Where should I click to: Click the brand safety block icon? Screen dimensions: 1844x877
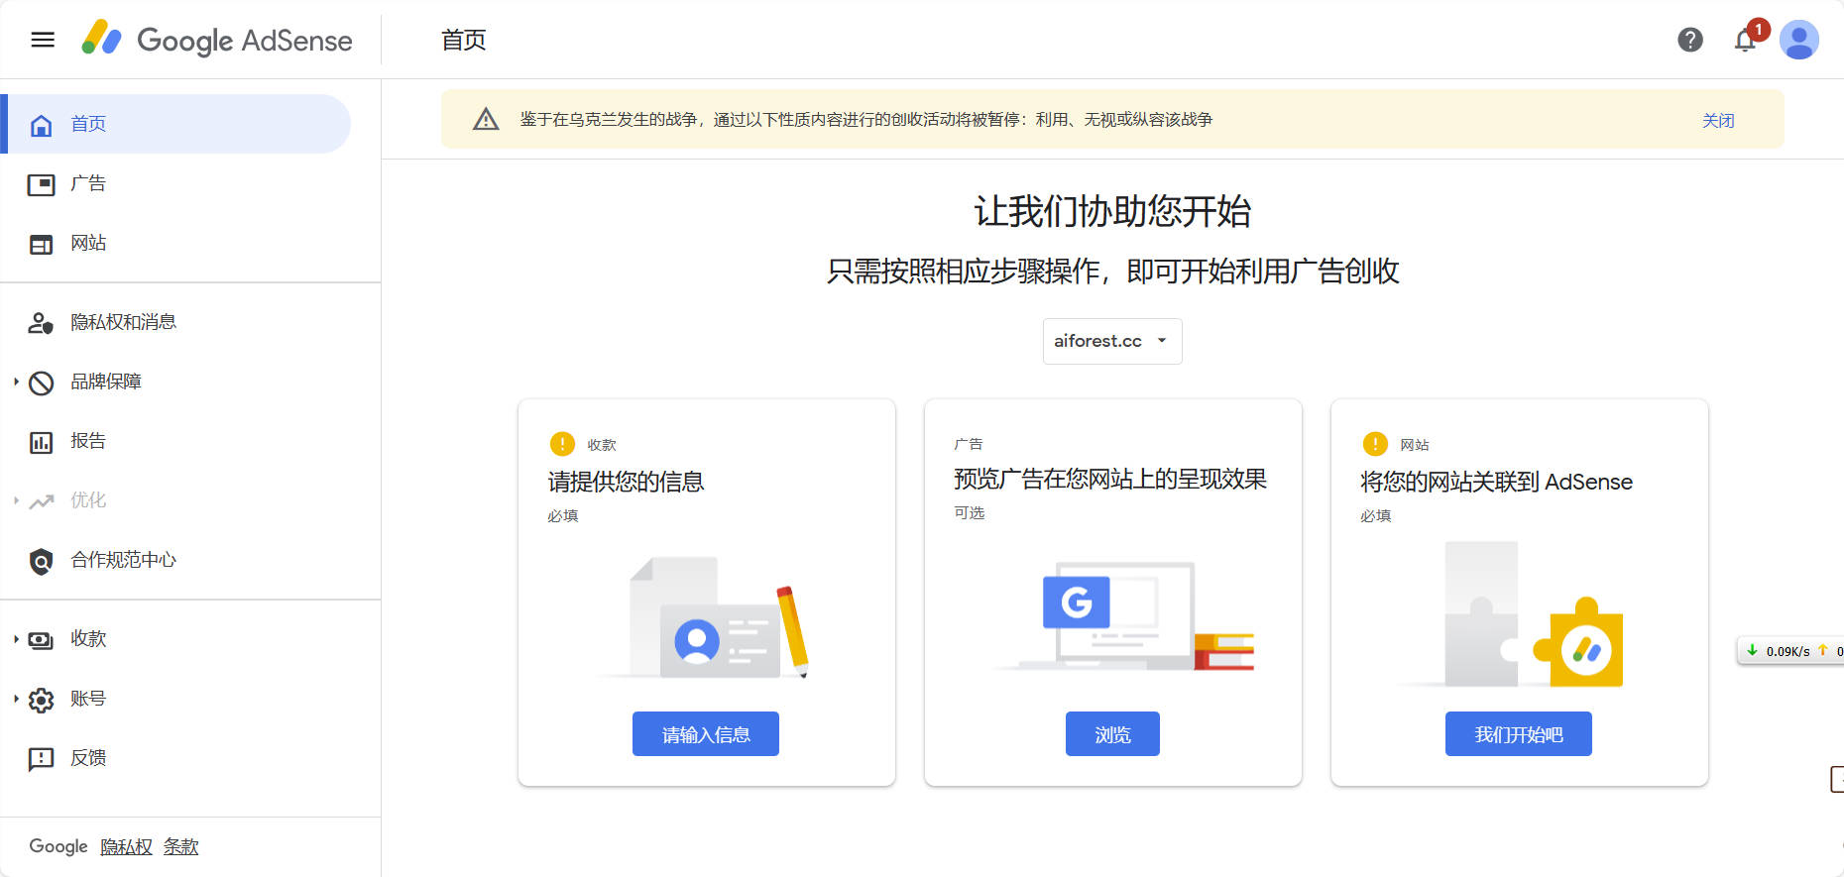[x=41, y=383]
